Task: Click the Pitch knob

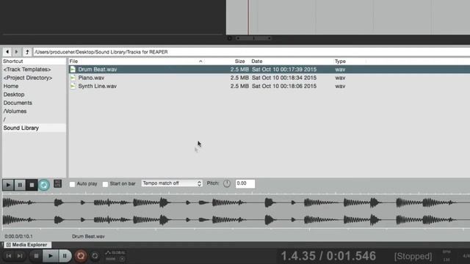Action: 227,183
